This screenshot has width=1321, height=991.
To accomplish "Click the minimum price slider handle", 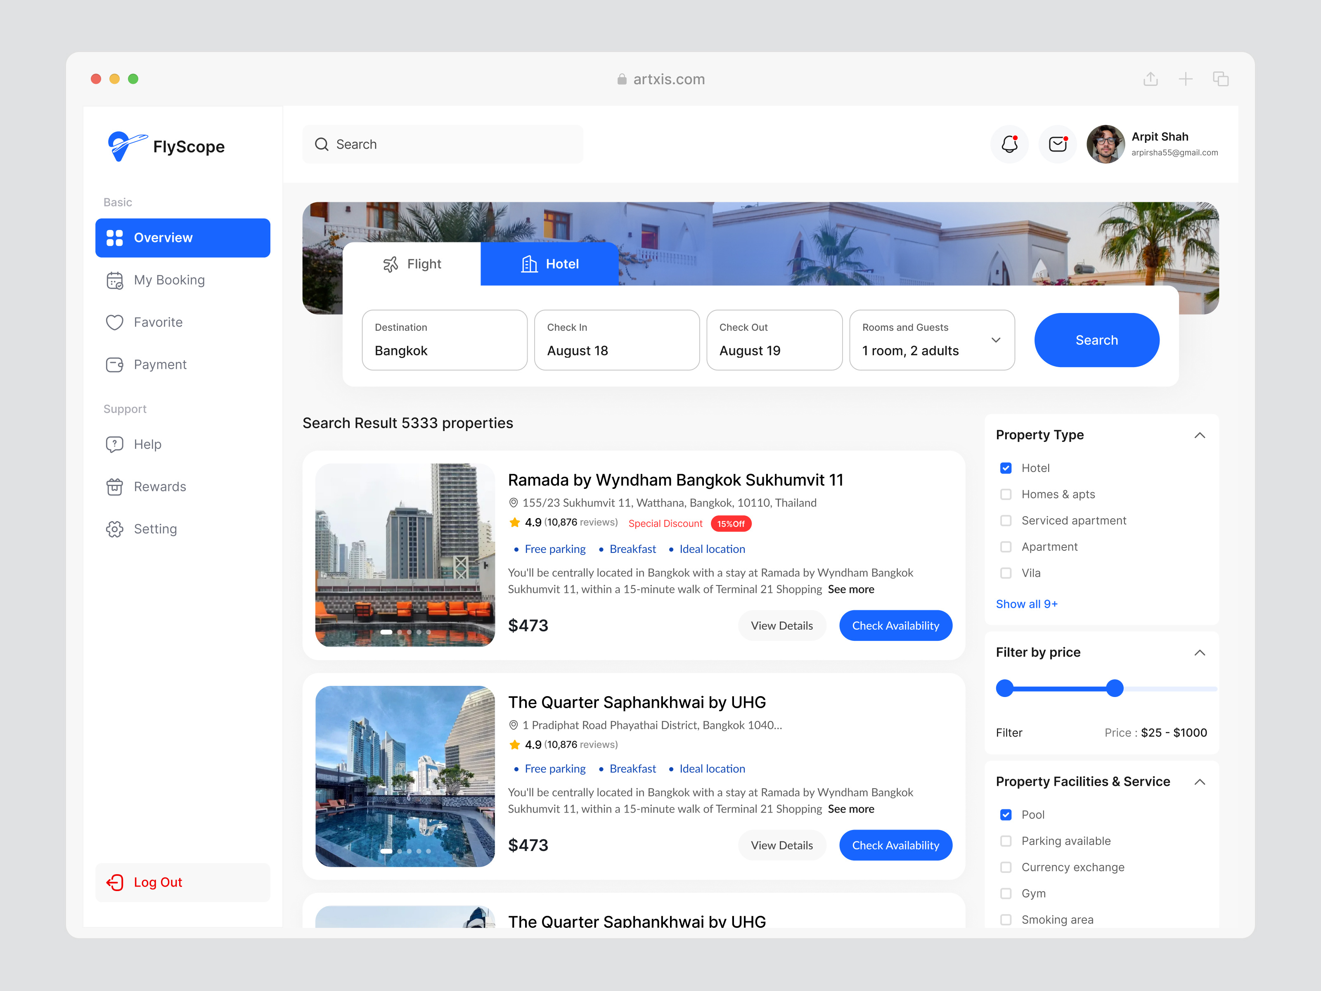I will click(x=1005, y=689).
